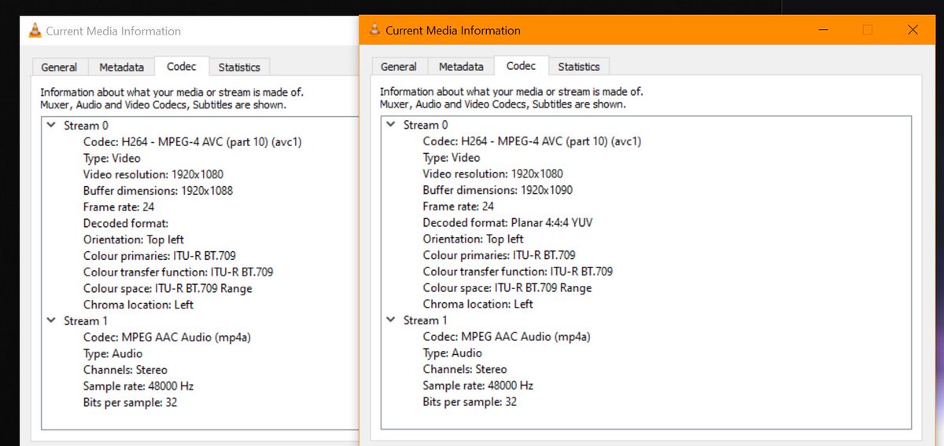The height and width of the screenshot is (446, 944).
Task: Select Colour primaries row in left window
Action: 160,256
